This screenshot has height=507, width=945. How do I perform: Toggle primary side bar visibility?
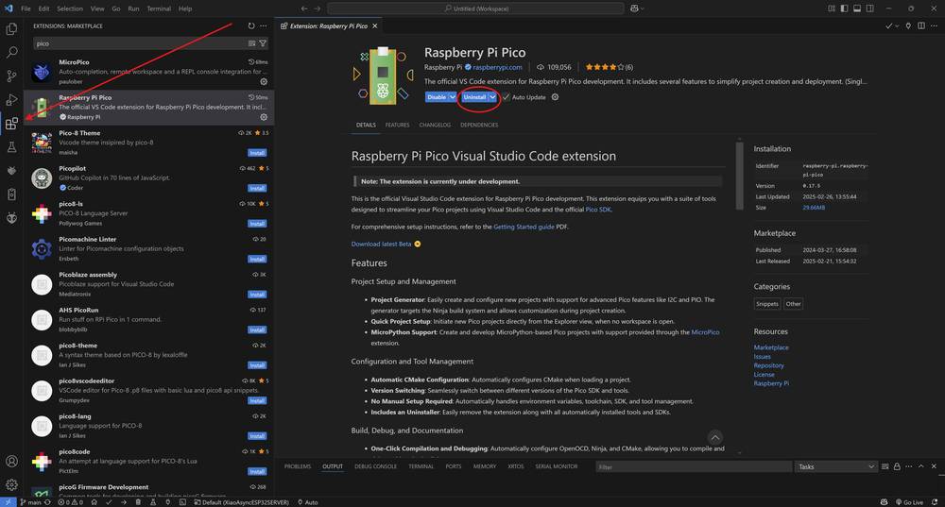(x=844, y=8)
